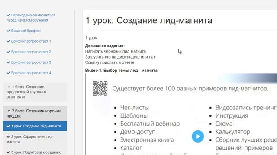Viewport: 277px width, 155px height.
Task: Click the 'Домашнее задание:' label
Action: [x=105, y=46]
